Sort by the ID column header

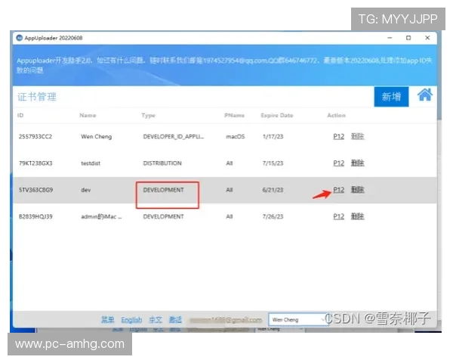click(20, 115)
